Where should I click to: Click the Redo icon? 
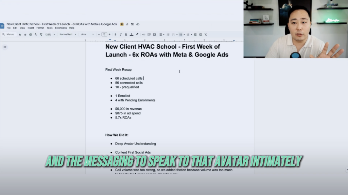pos(25,34)
